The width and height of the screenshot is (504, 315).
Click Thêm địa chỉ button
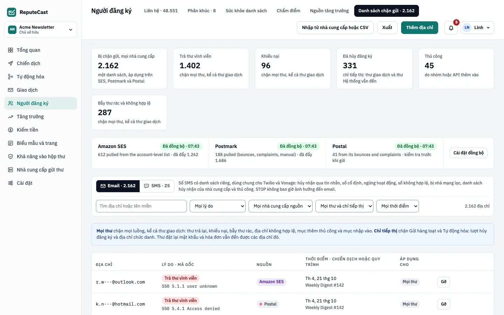(420, 28)
